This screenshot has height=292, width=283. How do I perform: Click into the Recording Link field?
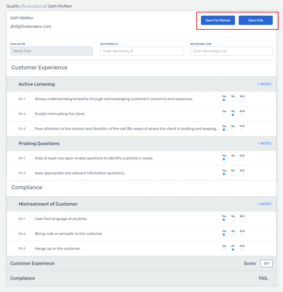point(231,51)
